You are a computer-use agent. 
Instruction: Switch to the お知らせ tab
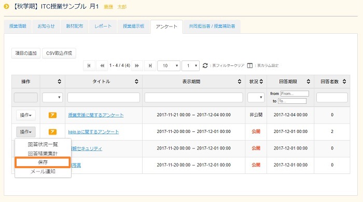click(x=46, y=26)
